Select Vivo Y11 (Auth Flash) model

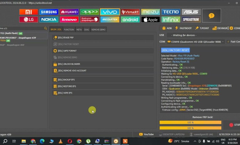(x=12, y=33)
